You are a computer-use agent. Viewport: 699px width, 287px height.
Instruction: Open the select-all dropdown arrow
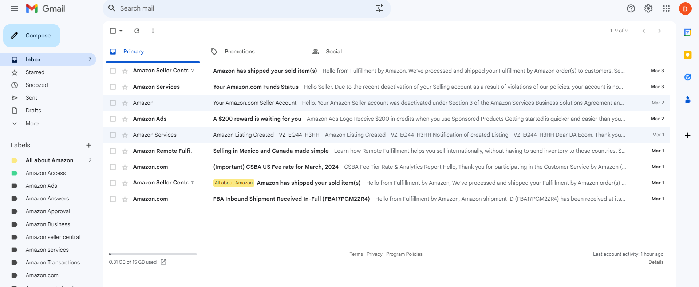pos(121,31)
